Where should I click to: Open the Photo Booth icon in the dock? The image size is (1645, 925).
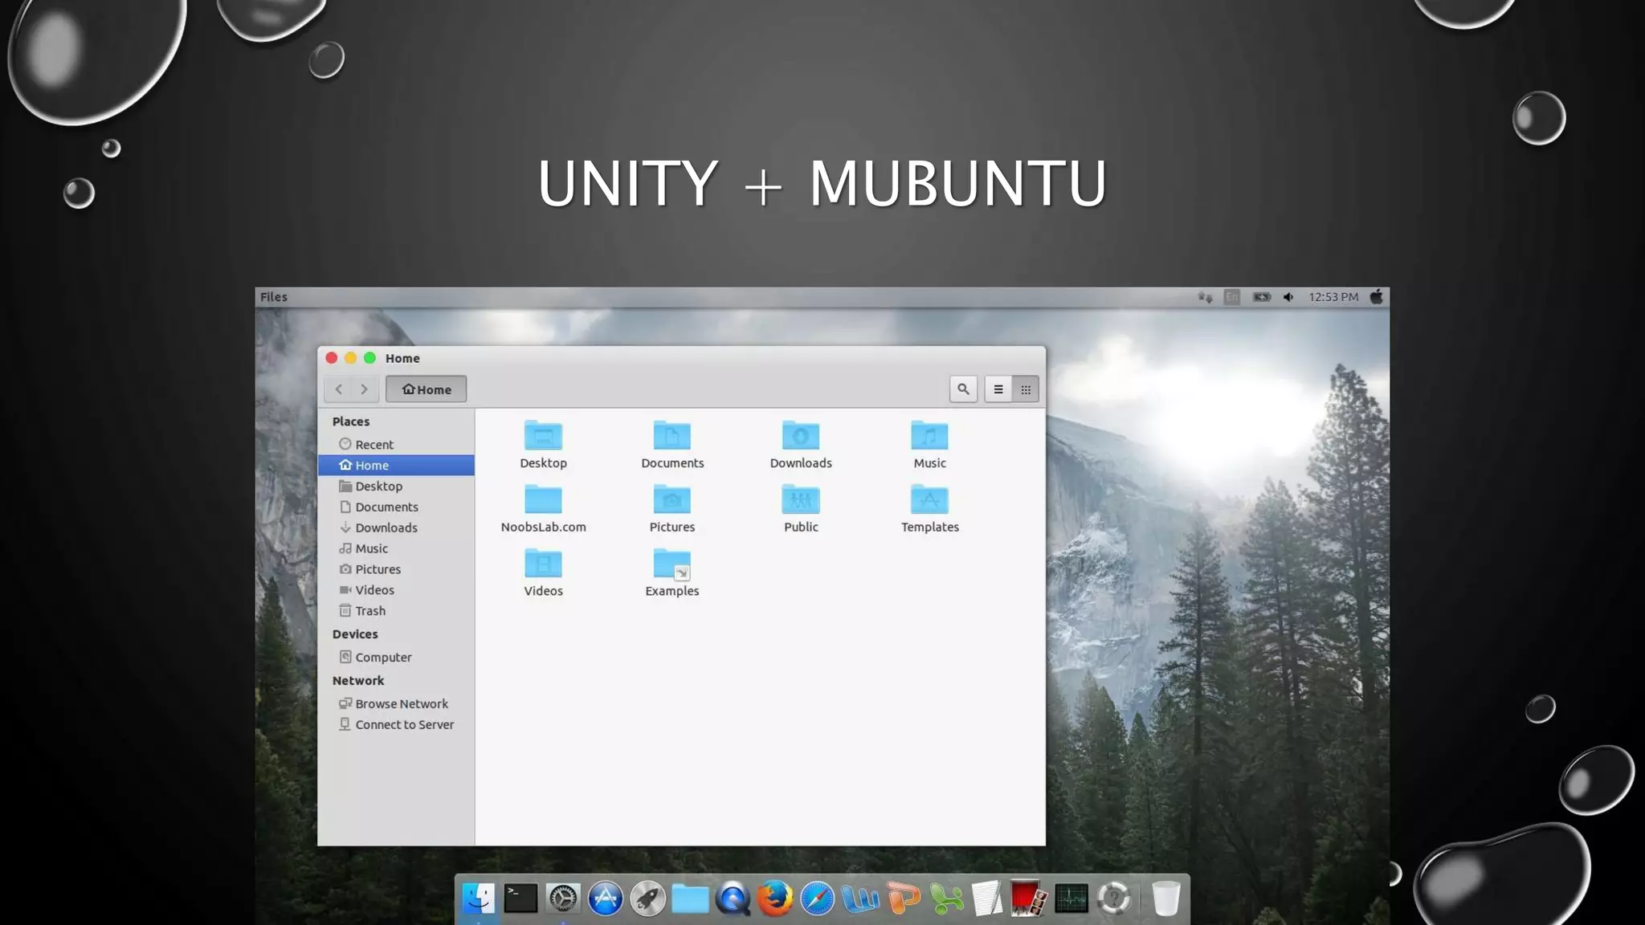(x=1029, y=898)
